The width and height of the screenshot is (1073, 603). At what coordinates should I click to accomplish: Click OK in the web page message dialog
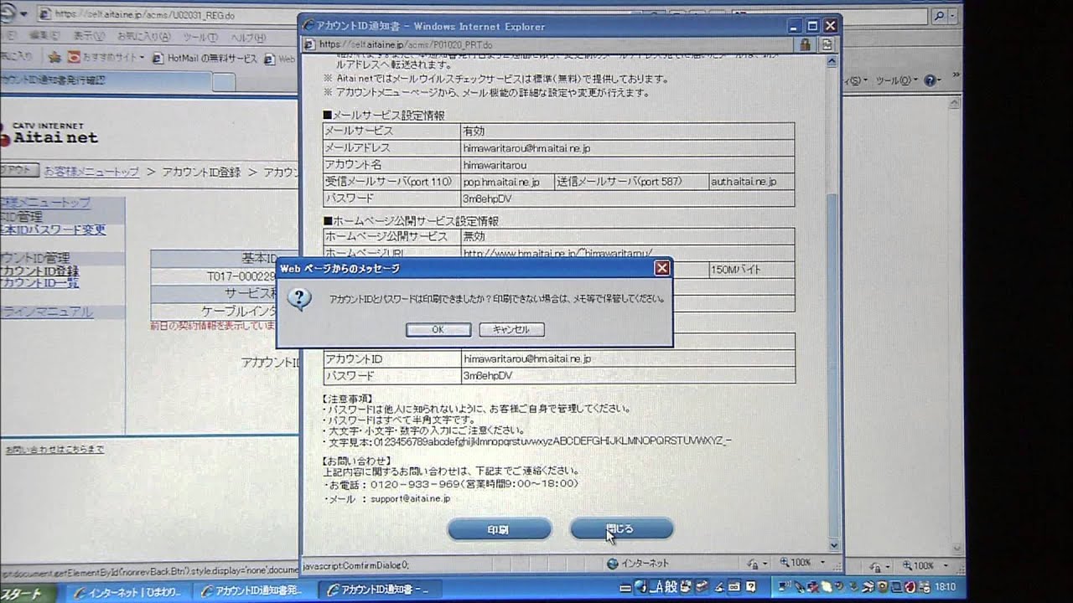click(438, 330)
